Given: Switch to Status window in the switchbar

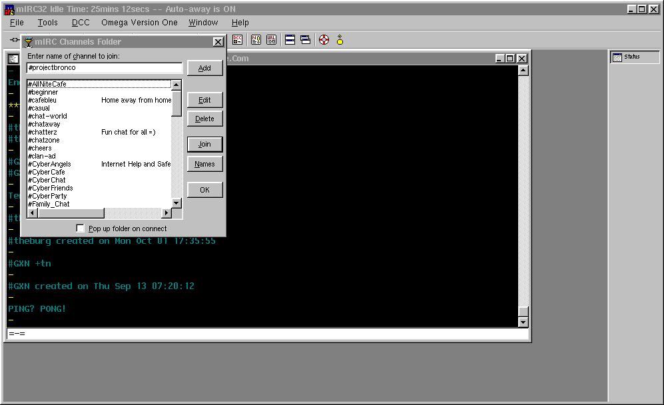Looking at the screenshot, I should (635, 57).
